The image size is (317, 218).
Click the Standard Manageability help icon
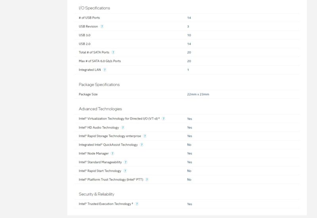coord(126,162)
